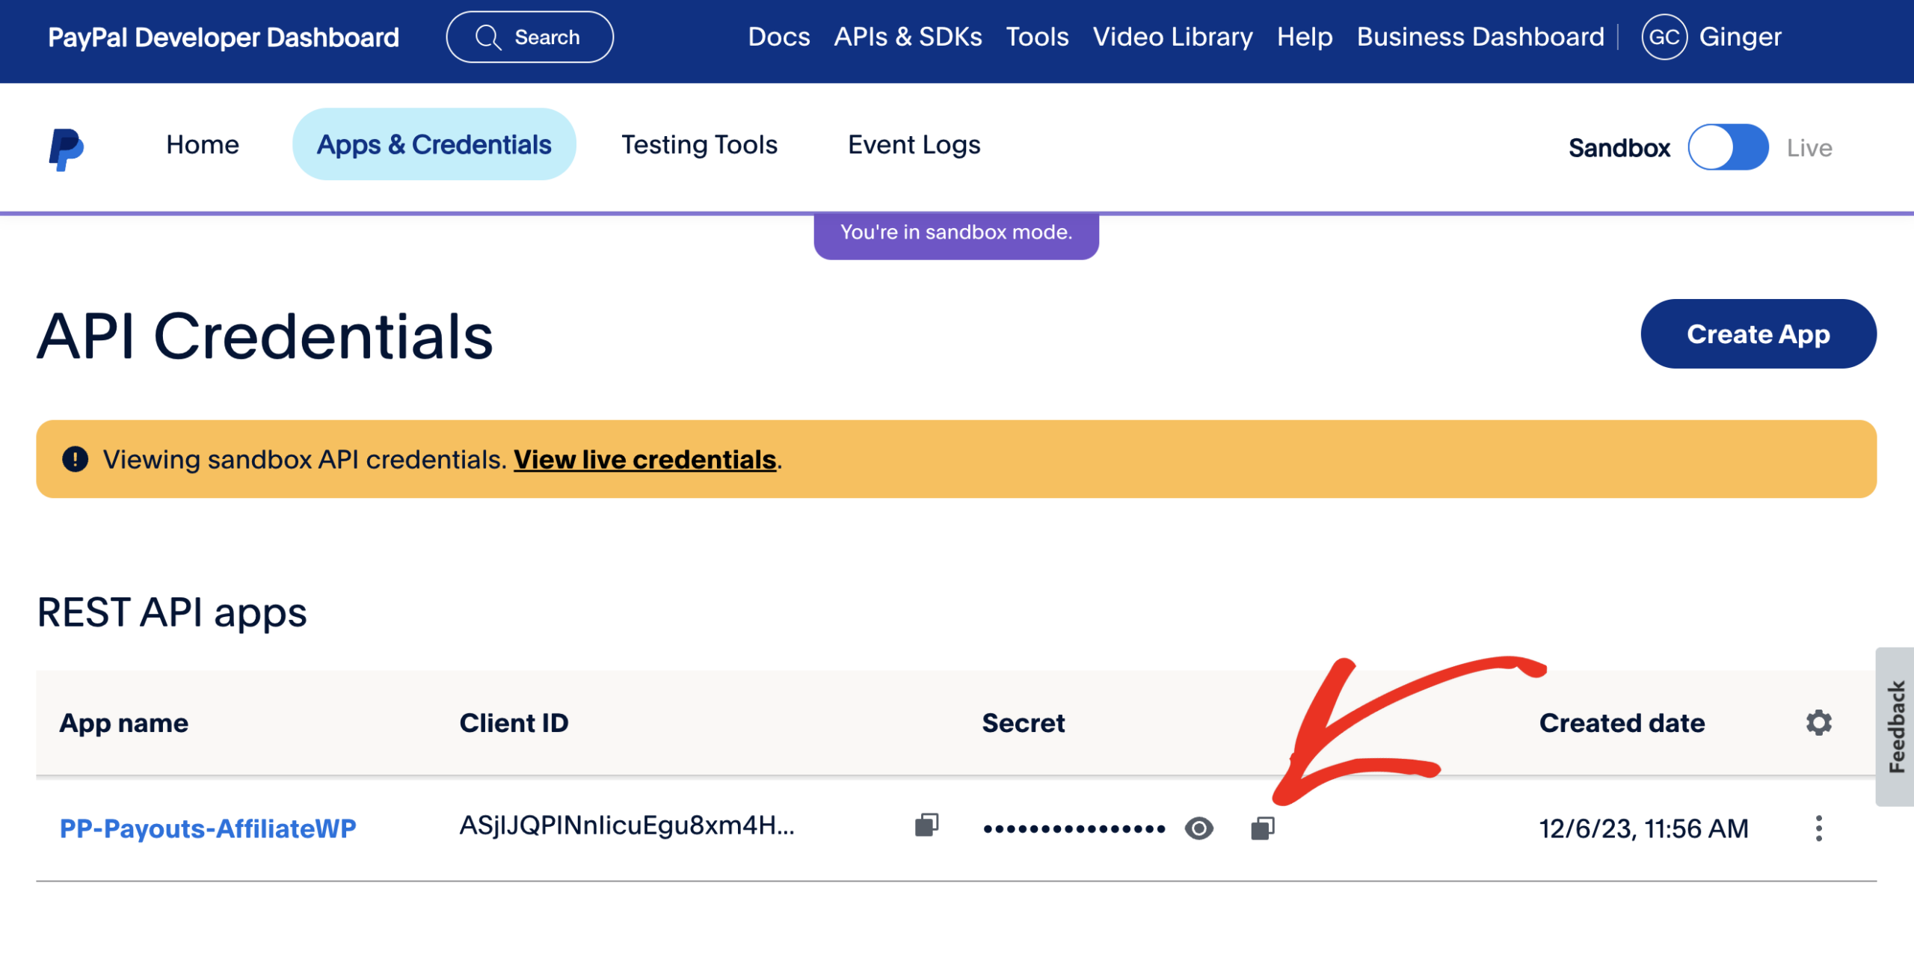Toggle the Sandbox/Live switch
Image resolution: width=1914 pixels, height=963 pixels.
[x=1727, y=147]
